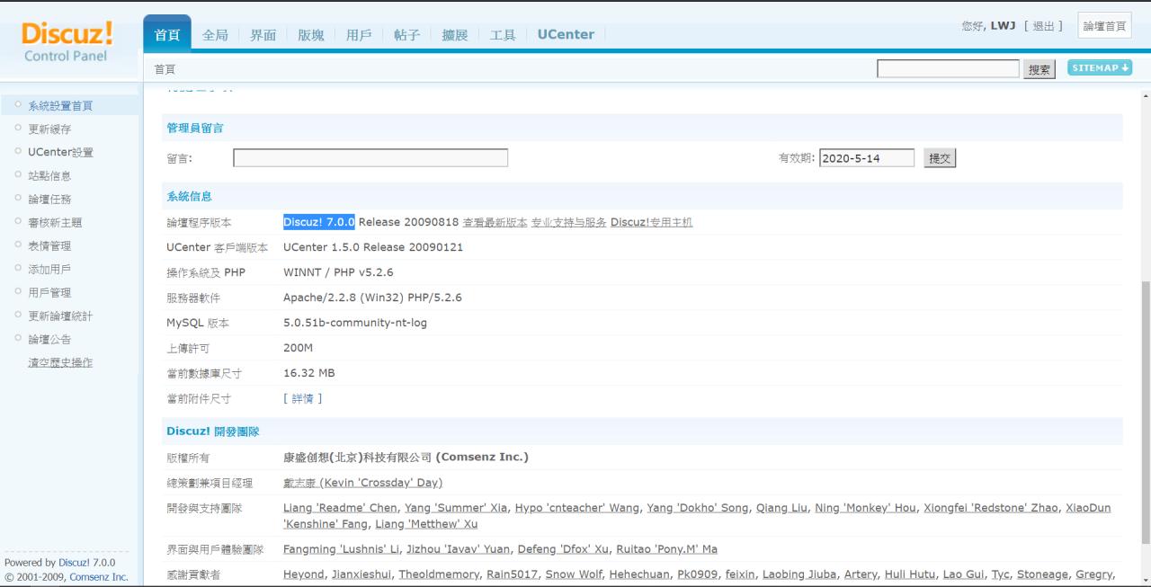Image resolution: width=1151 pixels, height=587 pixels.
Task: Click Yang 'Summer' Xia link
Action: coord(456,508)
